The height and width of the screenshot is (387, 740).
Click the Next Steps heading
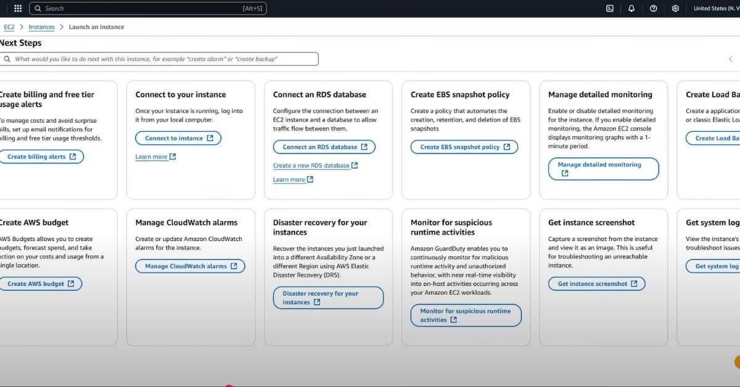pyautogui.click(x=20, y=43)
